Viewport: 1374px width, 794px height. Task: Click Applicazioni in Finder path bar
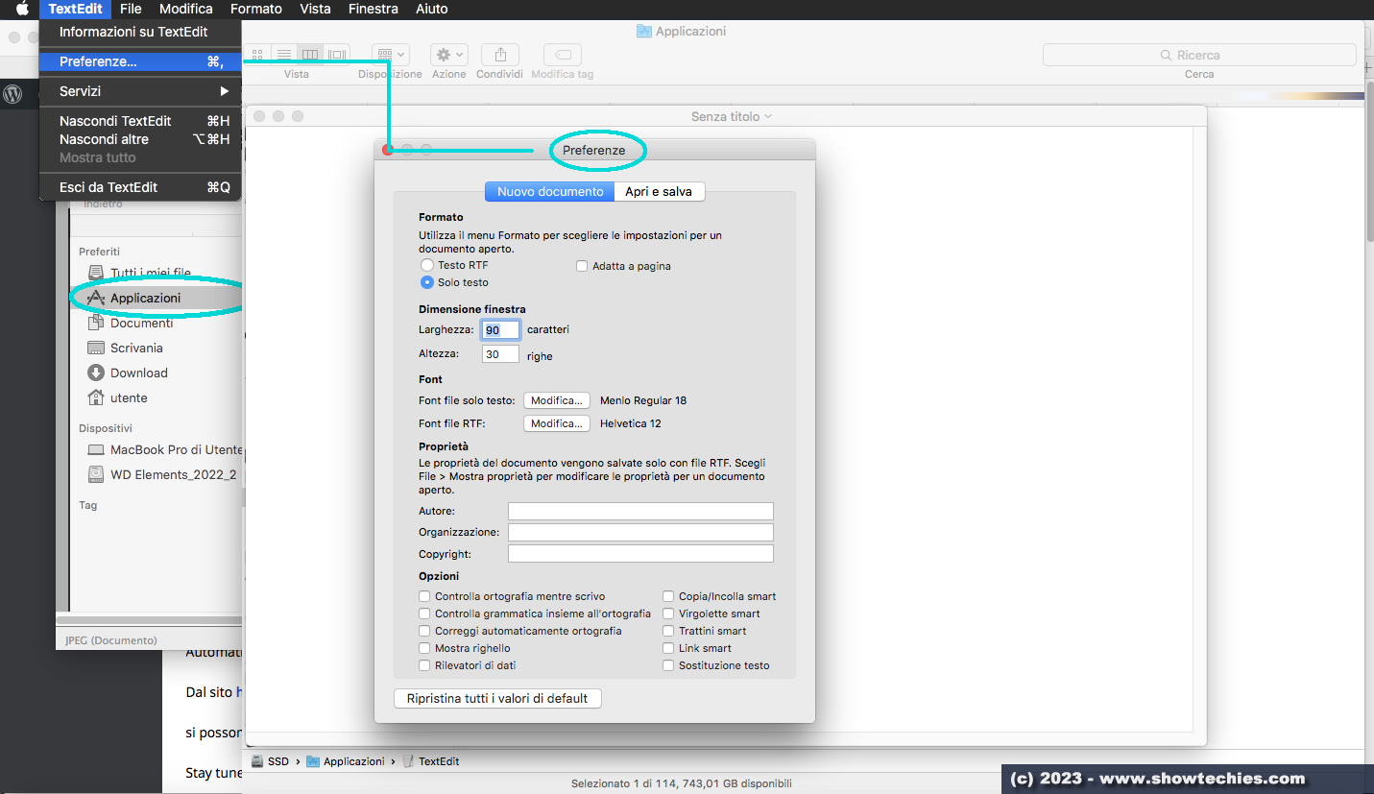click(346, 761)
